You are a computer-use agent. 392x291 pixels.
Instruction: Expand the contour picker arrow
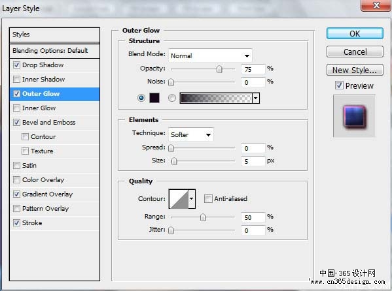click(x=192, y=199)
